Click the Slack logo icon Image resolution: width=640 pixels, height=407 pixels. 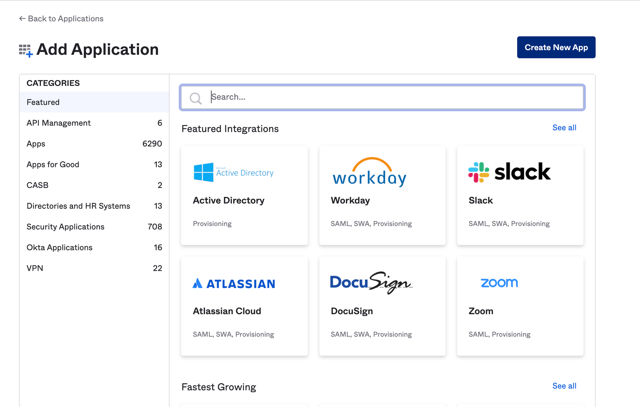[x=479, y=172]
